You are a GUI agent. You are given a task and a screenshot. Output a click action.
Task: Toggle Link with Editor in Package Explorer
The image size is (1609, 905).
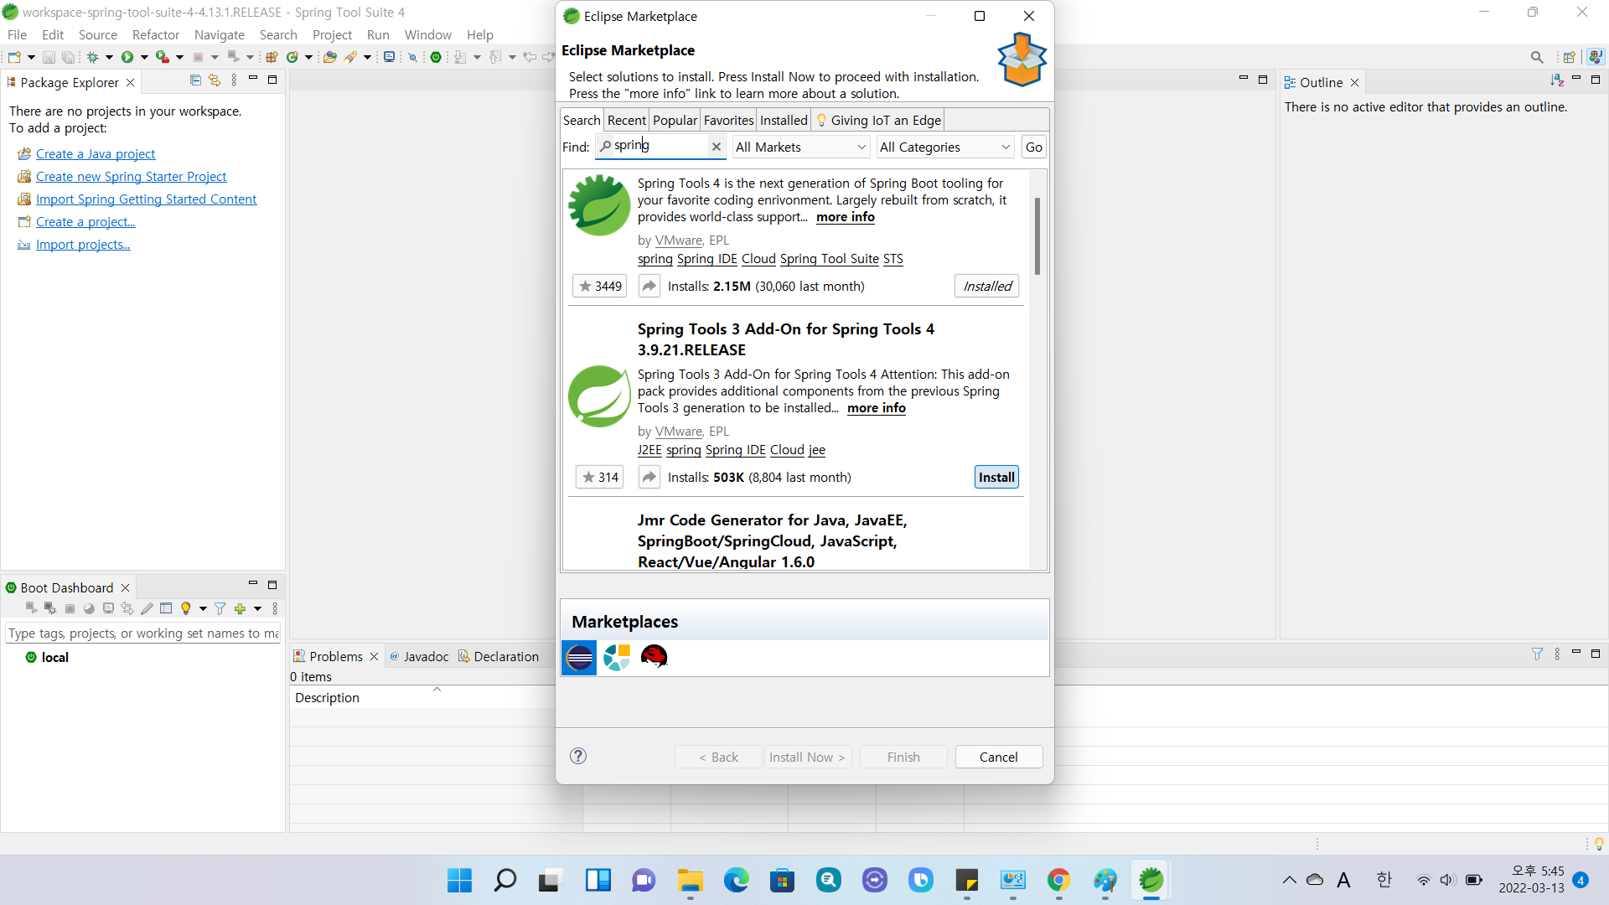[215, 80]
